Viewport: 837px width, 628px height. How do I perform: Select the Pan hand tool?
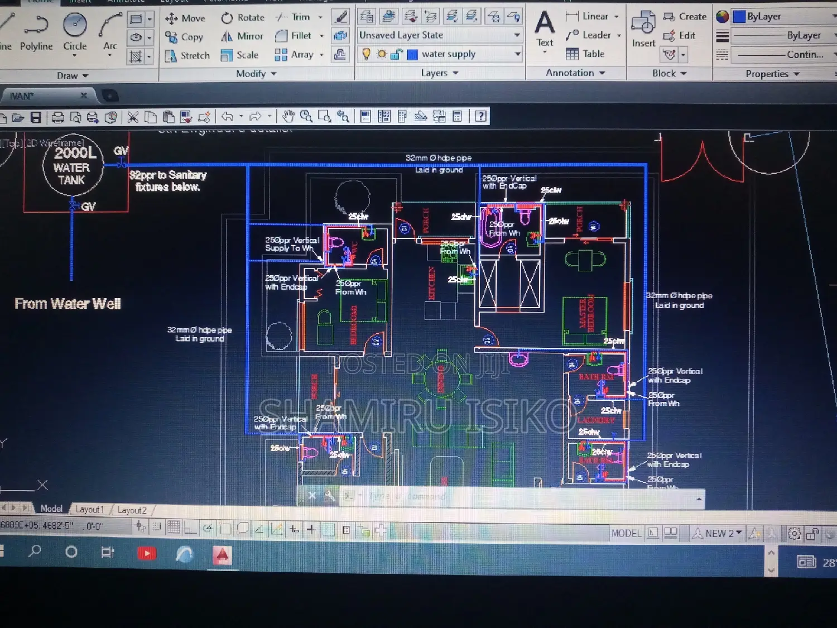[287, 116]
